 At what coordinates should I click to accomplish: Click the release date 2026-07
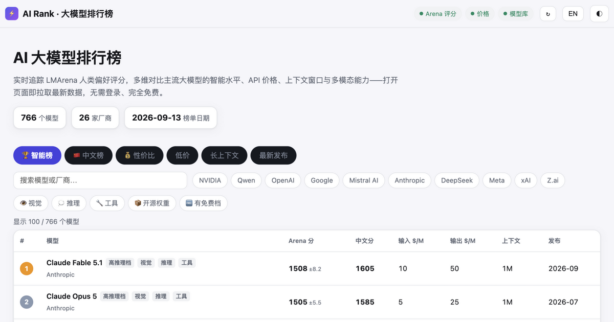click(x=563, y=302)
